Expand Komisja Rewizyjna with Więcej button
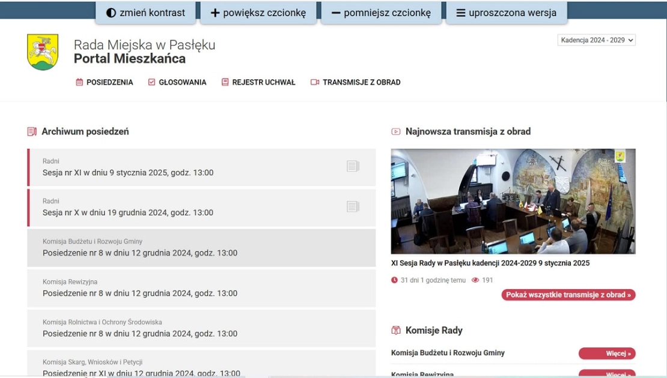667x378 pixels. tap(607, 374)
